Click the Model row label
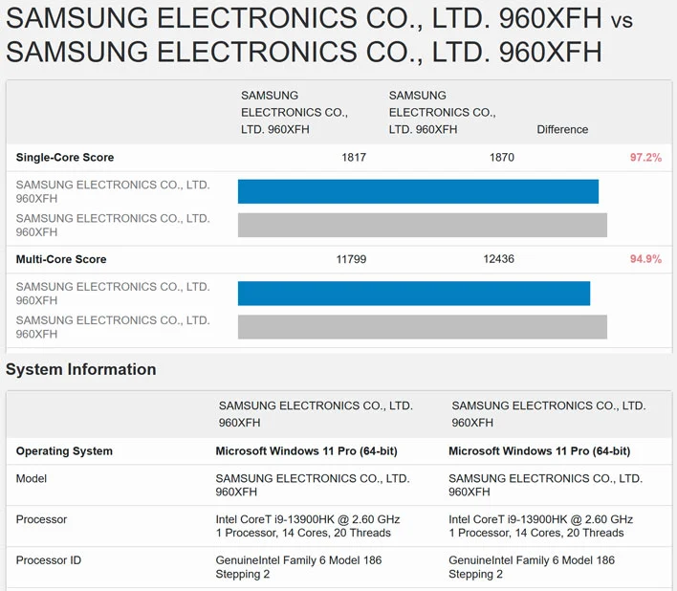This screenshot has width=677, height=591. coord(32,478)
